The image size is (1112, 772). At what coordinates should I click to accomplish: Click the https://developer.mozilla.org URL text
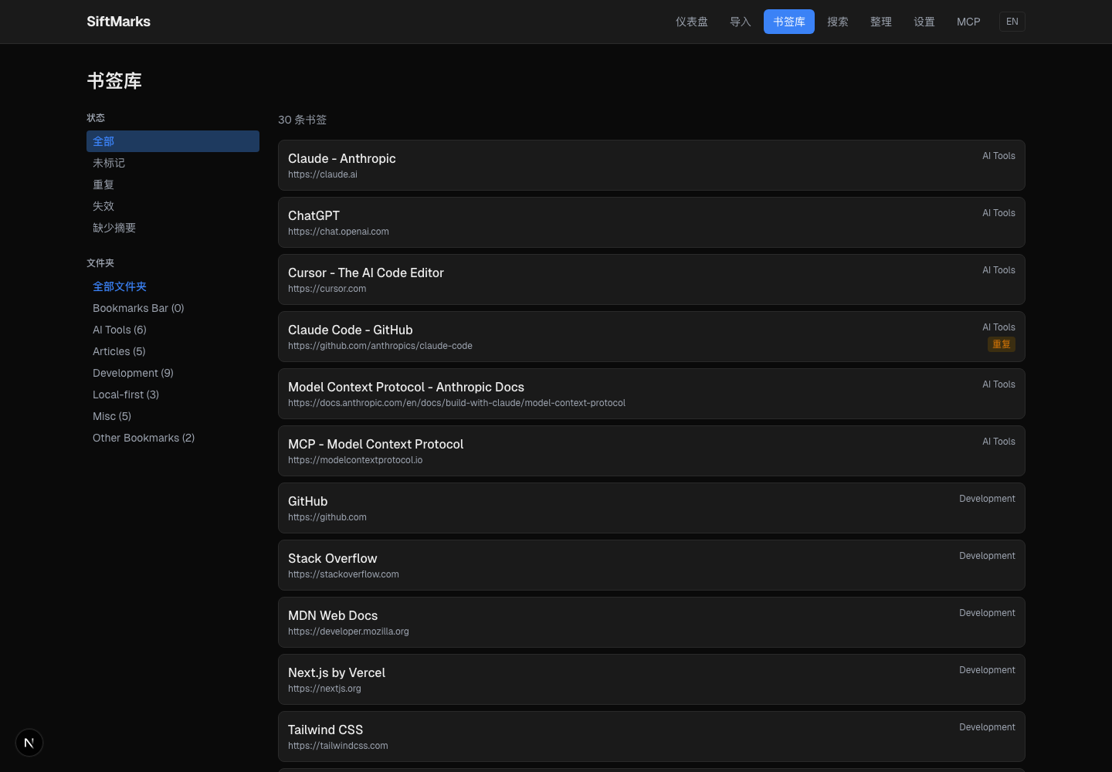(x=348, y=631)
